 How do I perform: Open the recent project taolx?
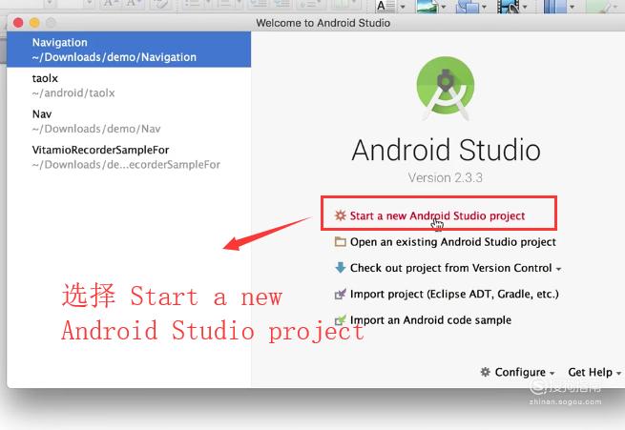point(129,85)
